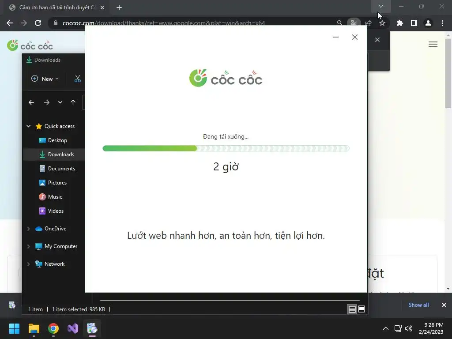This screenshot has height=339, width=452.
Task: Click the share page icon
Action: 368,23
